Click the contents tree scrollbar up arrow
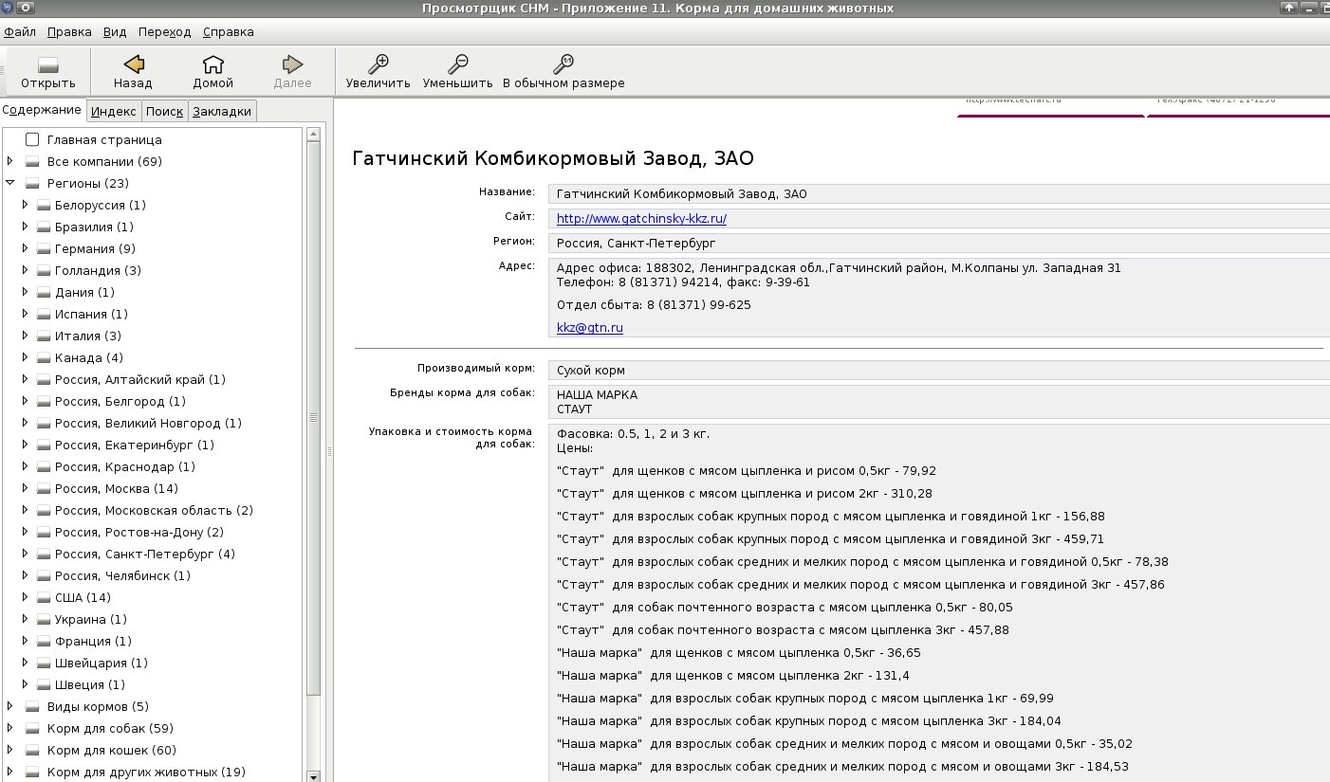The height and width of the screenshot is (782, 1330). pyautogui.click(x=314, y=134)
